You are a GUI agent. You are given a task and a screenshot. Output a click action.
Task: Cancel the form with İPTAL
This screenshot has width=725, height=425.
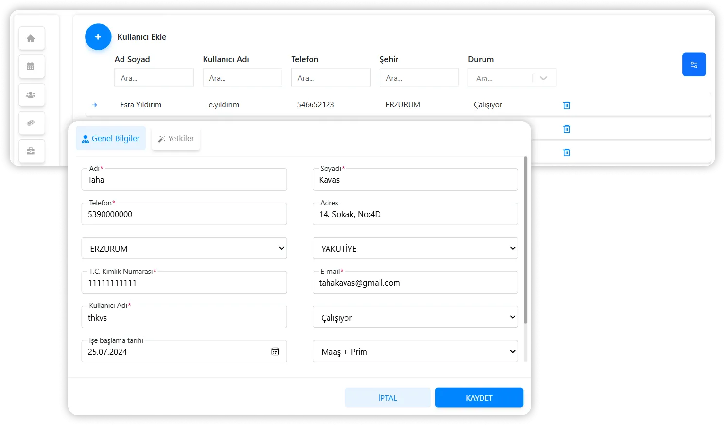[387, 398]
